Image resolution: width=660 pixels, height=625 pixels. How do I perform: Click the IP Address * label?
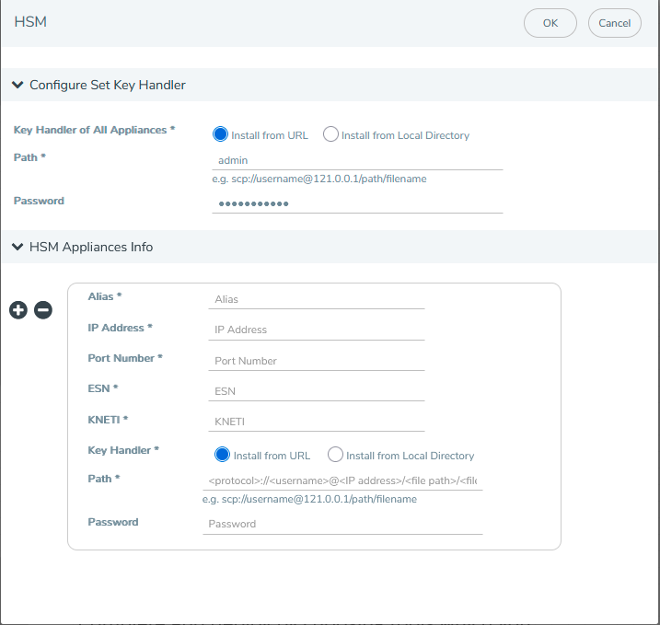120,328
